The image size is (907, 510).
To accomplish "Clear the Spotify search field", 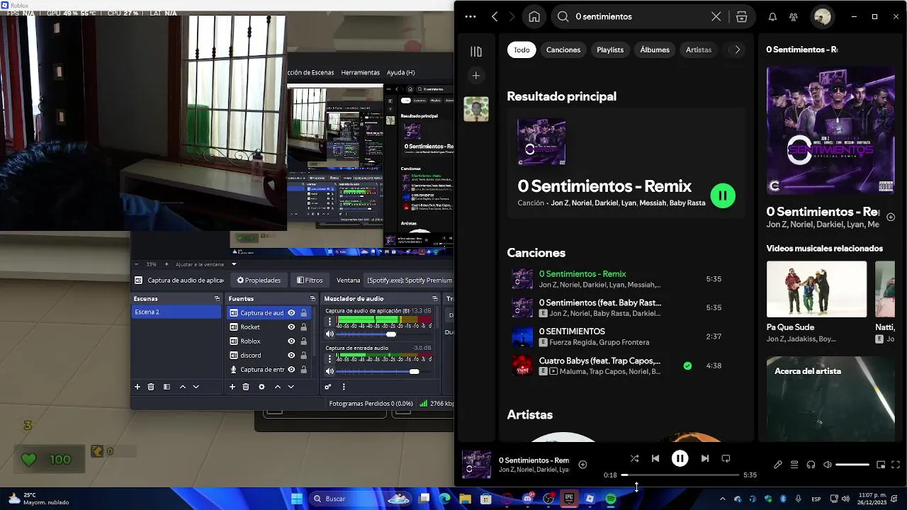I will [716, 16].
